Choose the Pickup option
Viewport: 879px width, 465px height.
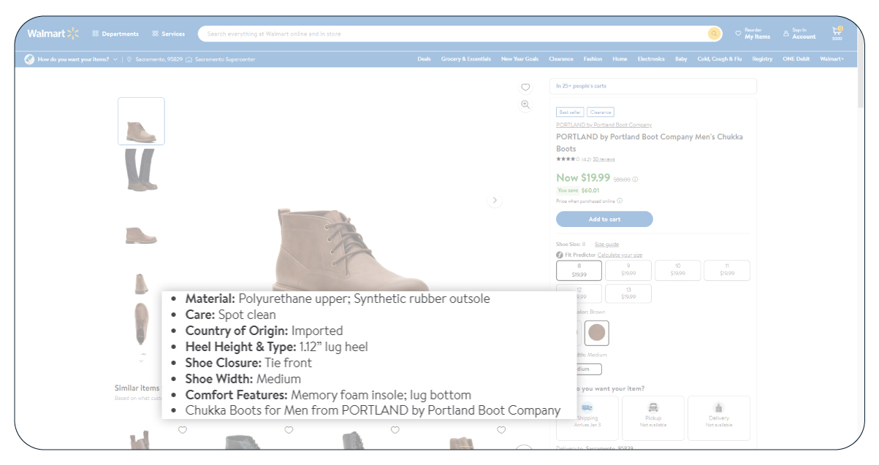[x=653, y=418]
